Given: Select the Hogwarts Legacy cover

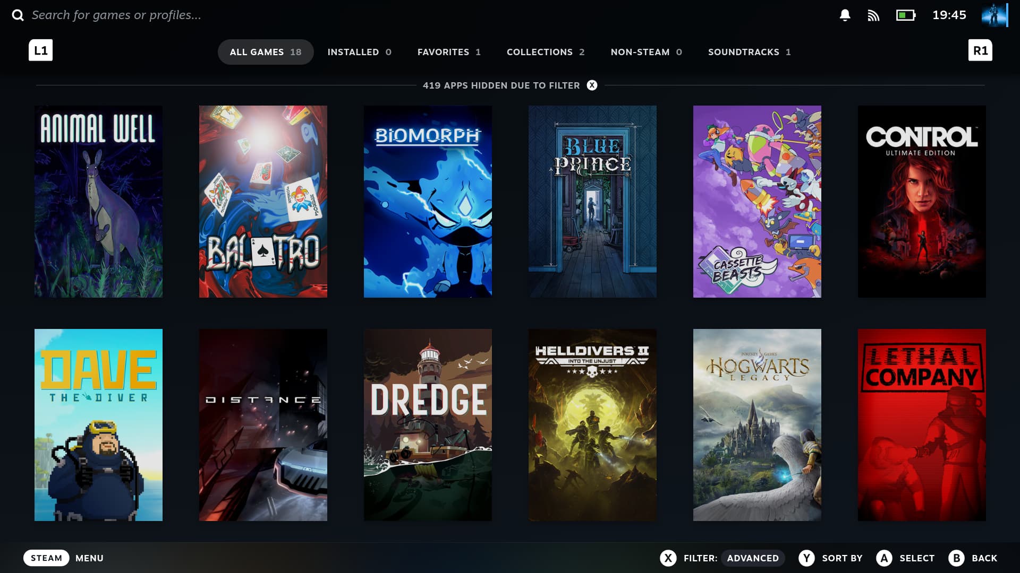Looking at the screenshot, I should (757, 425).
